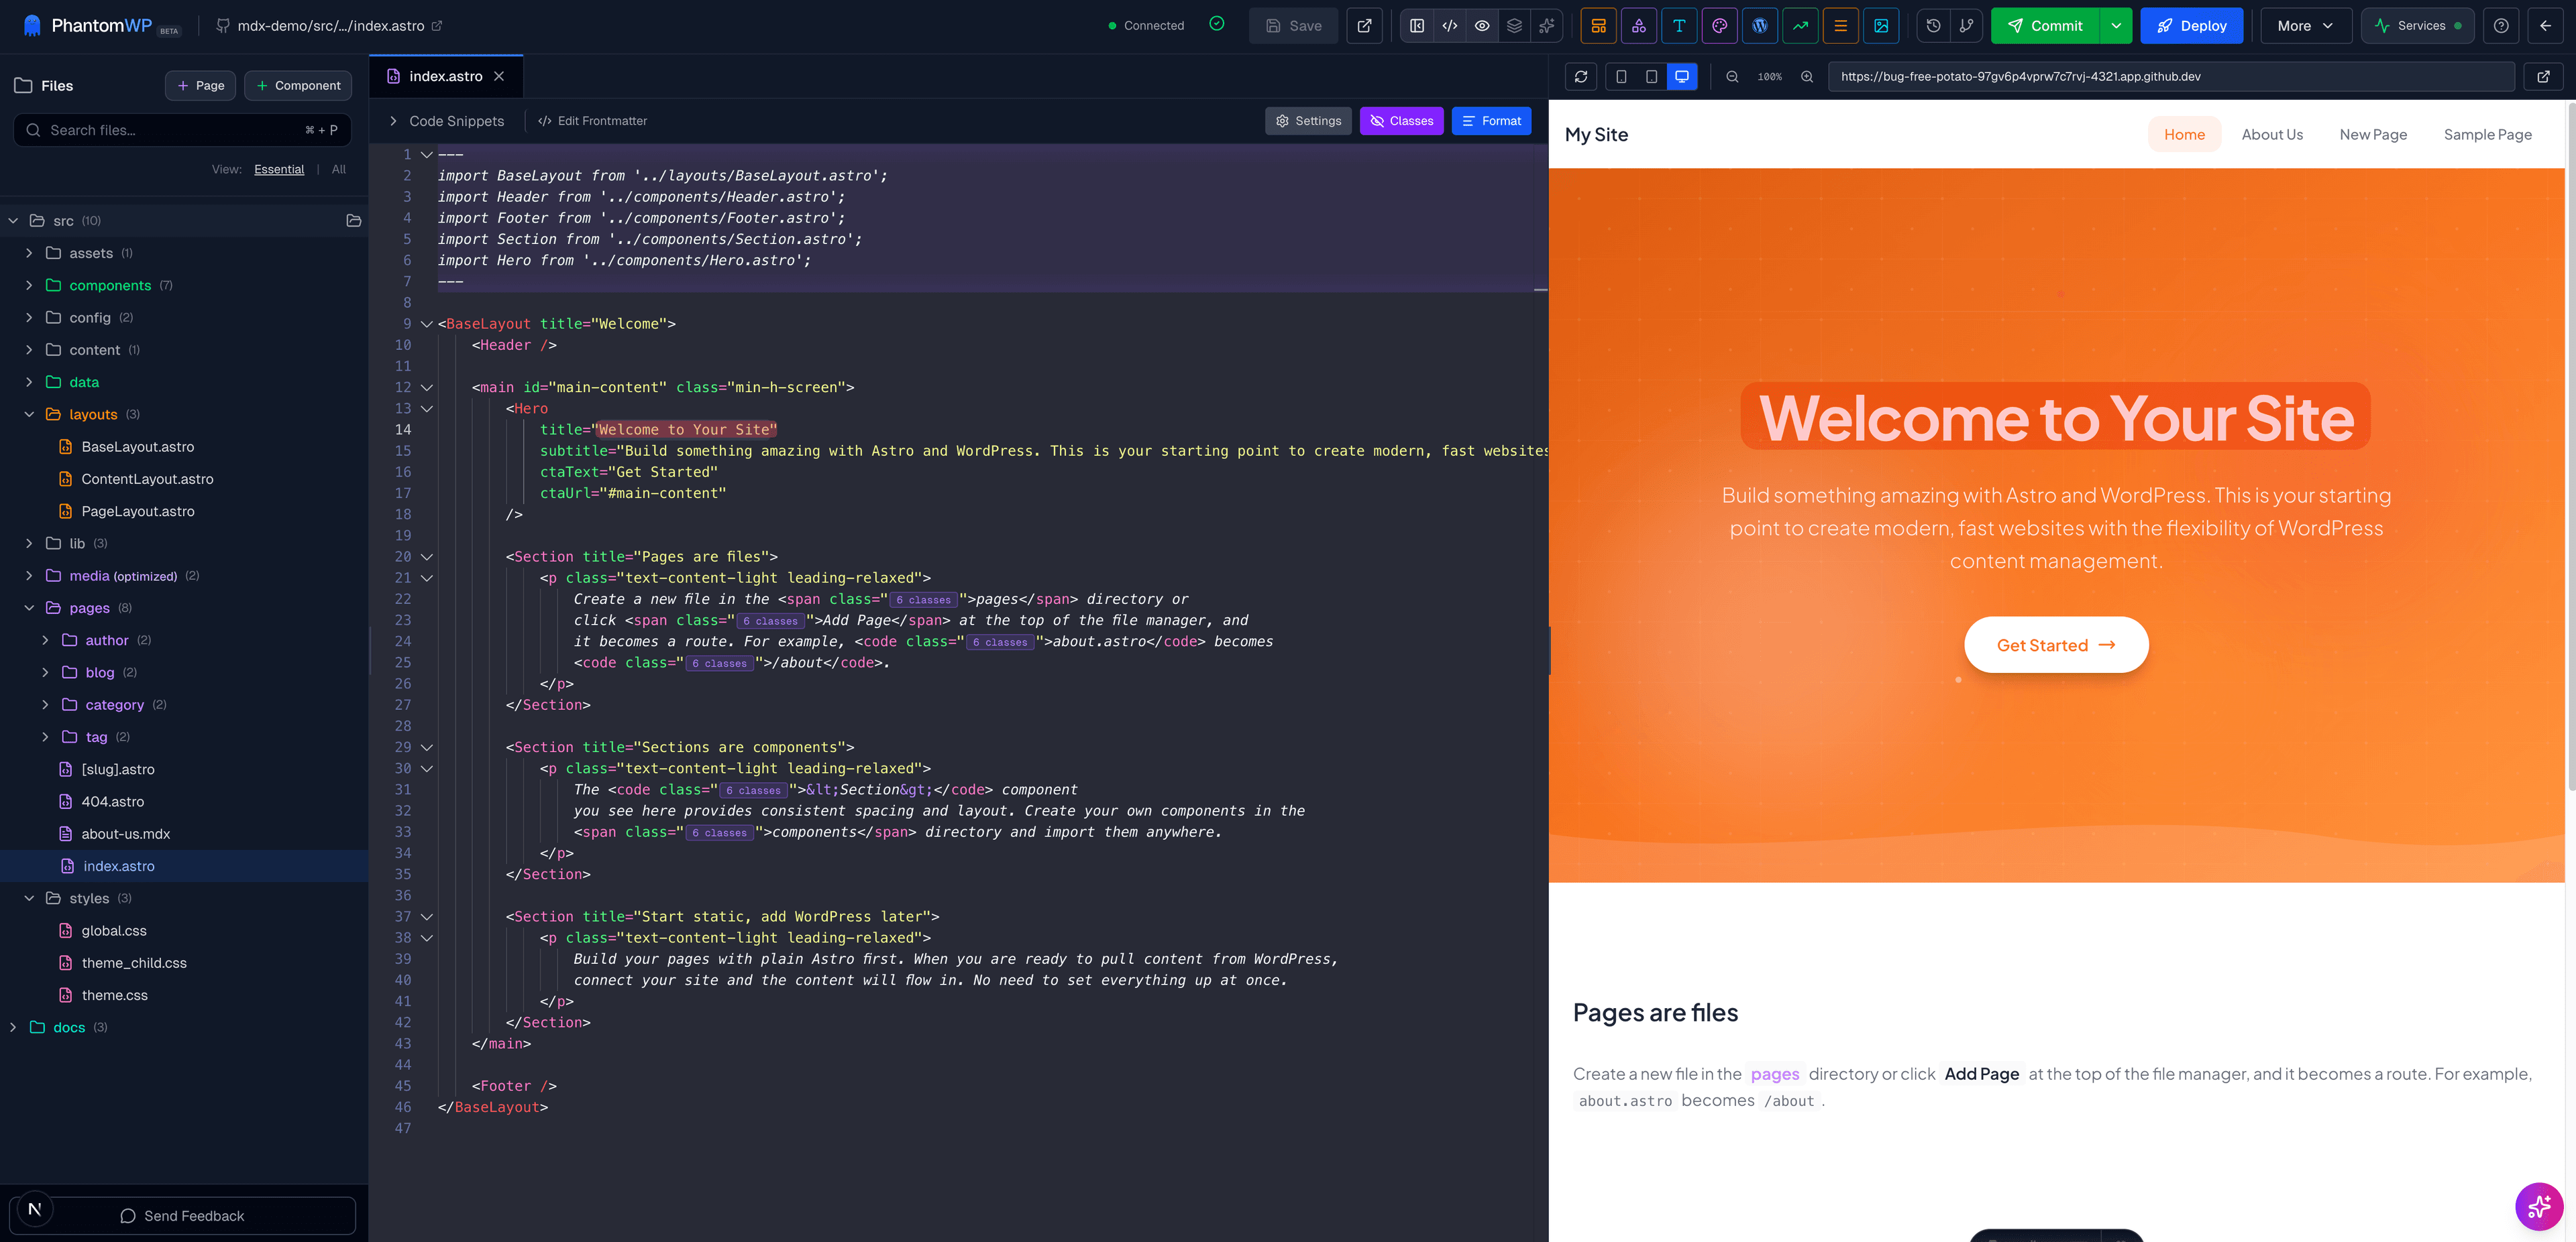Toggle the eye preview visibility button
The image size is (2576, 1242).
1482,26
